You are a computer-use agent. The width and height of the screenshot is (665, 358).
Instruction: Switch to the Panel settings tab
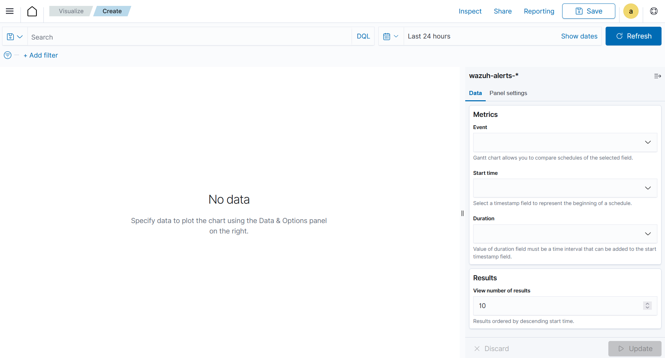point(508,93)
